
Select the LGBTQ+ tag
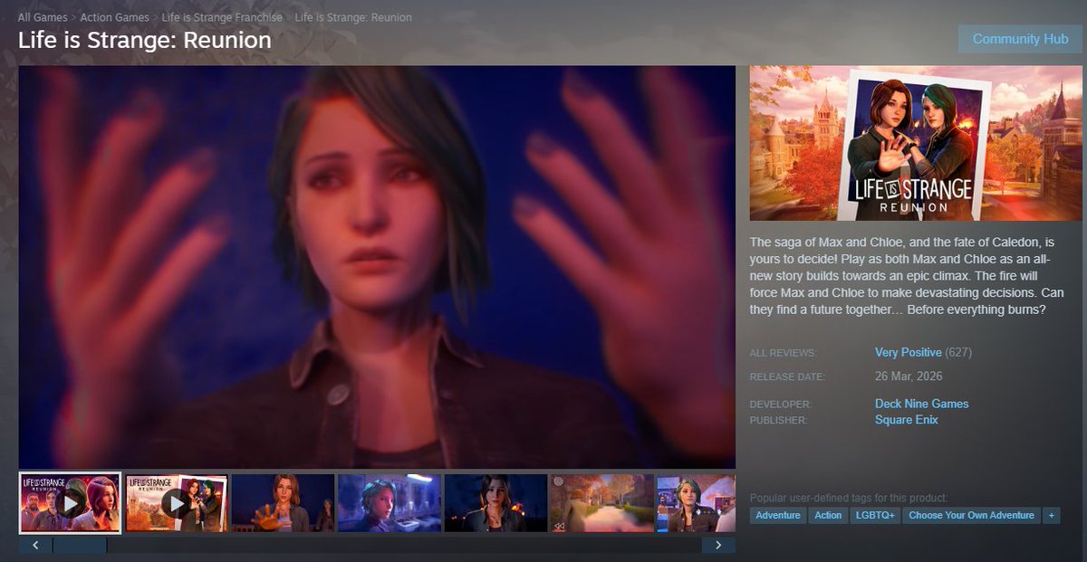[x=875, y=515]
